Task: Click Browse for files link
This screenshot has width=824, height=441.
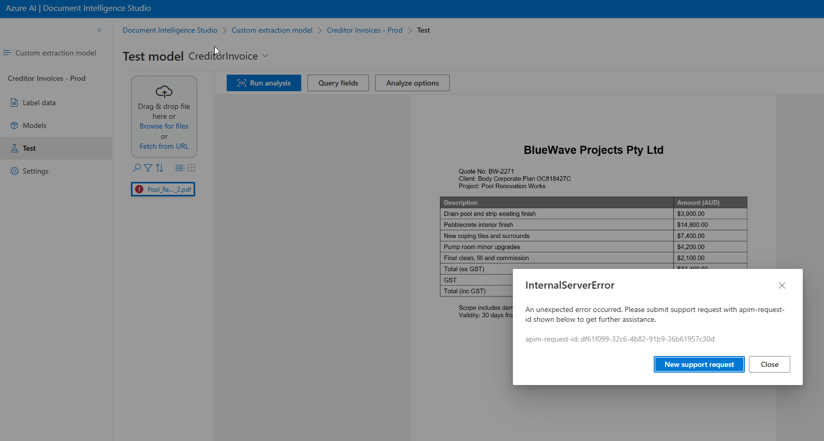Action: (164, 126)
